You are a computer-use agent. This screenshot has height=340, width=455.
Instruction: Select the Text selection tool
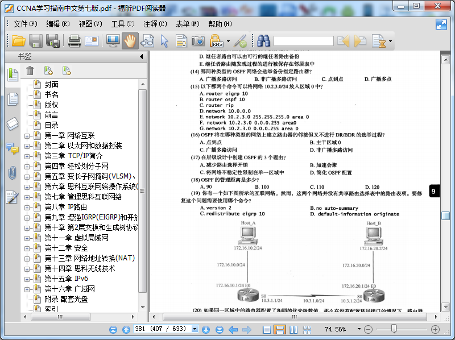click(x=181, y=41)
